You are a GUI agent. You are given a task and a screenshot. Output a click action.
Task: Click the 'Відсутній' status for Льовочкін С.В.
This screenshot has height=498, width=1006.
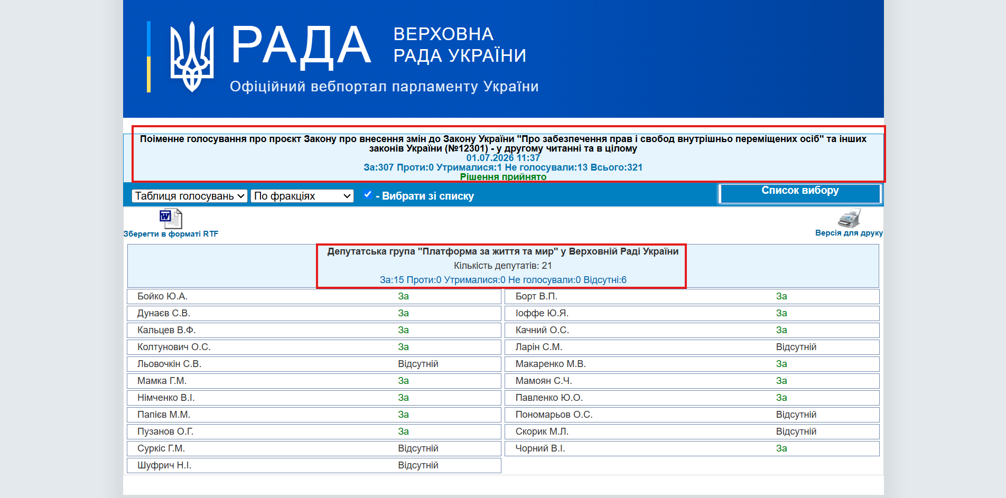tap(418, 364)
